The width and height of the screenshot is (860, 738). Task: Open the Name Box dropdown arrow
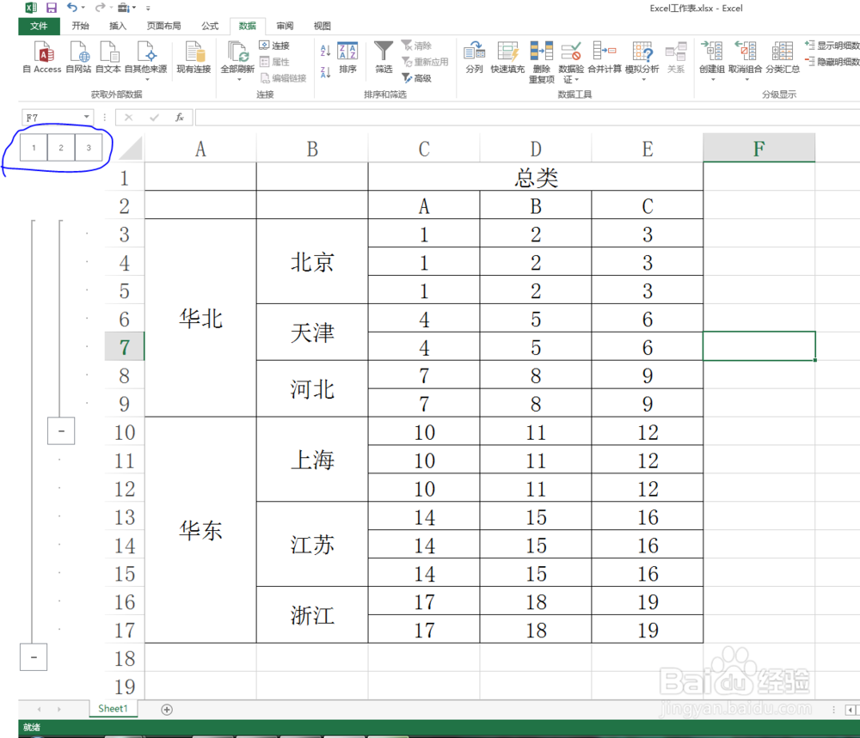(x=87, y=117)
